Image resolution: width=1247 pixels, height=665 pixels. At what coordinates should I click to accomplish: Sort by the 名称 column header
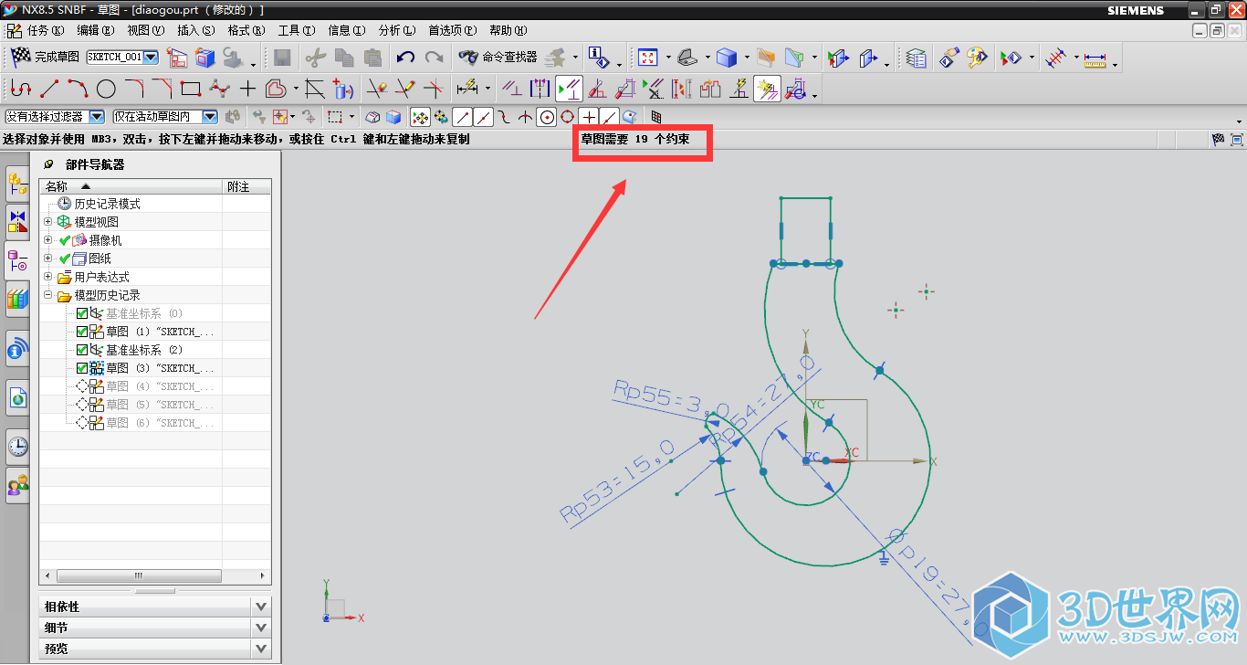131,186
